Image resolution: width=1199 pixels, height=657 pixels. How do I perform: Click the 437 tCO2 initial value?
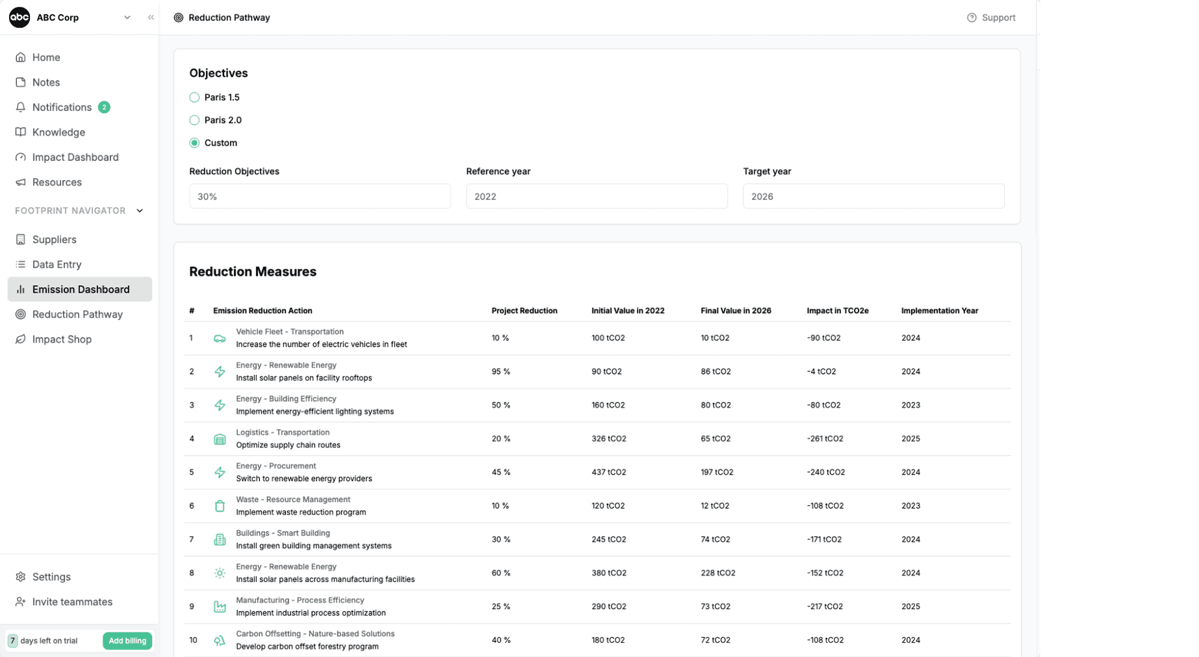pos(609,473)
